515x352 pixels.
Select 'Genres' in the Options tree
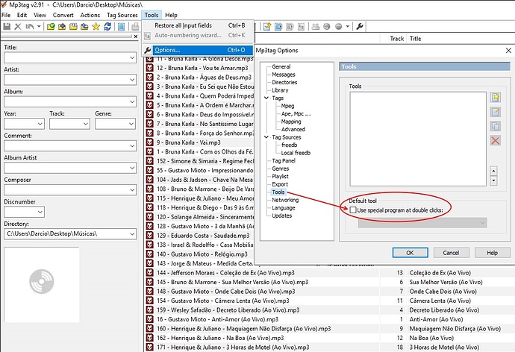(281, 169)
